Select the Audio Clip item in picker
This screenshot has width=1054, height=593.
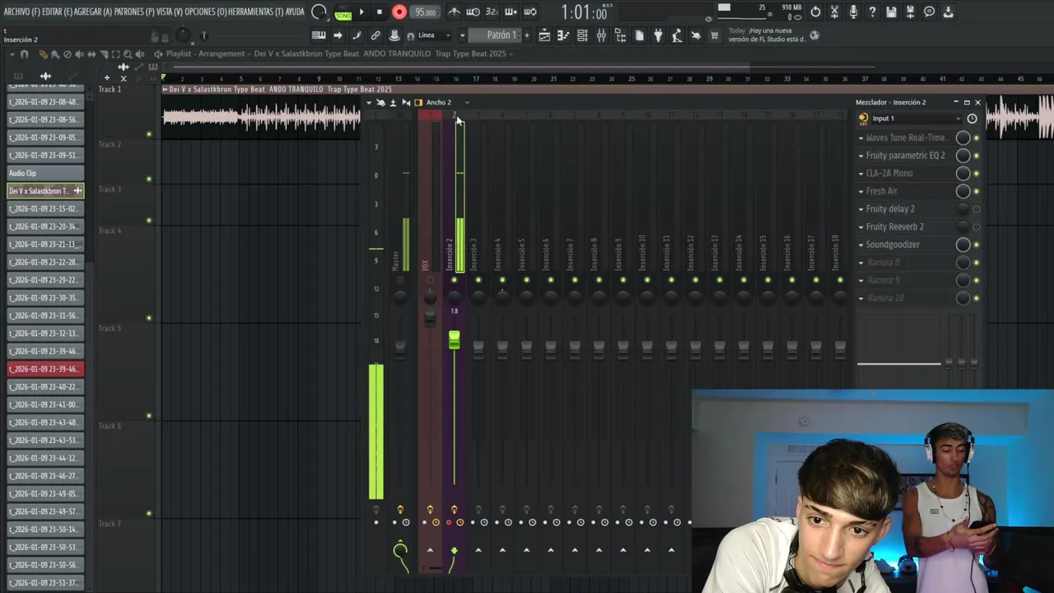[x=45, y=174]
